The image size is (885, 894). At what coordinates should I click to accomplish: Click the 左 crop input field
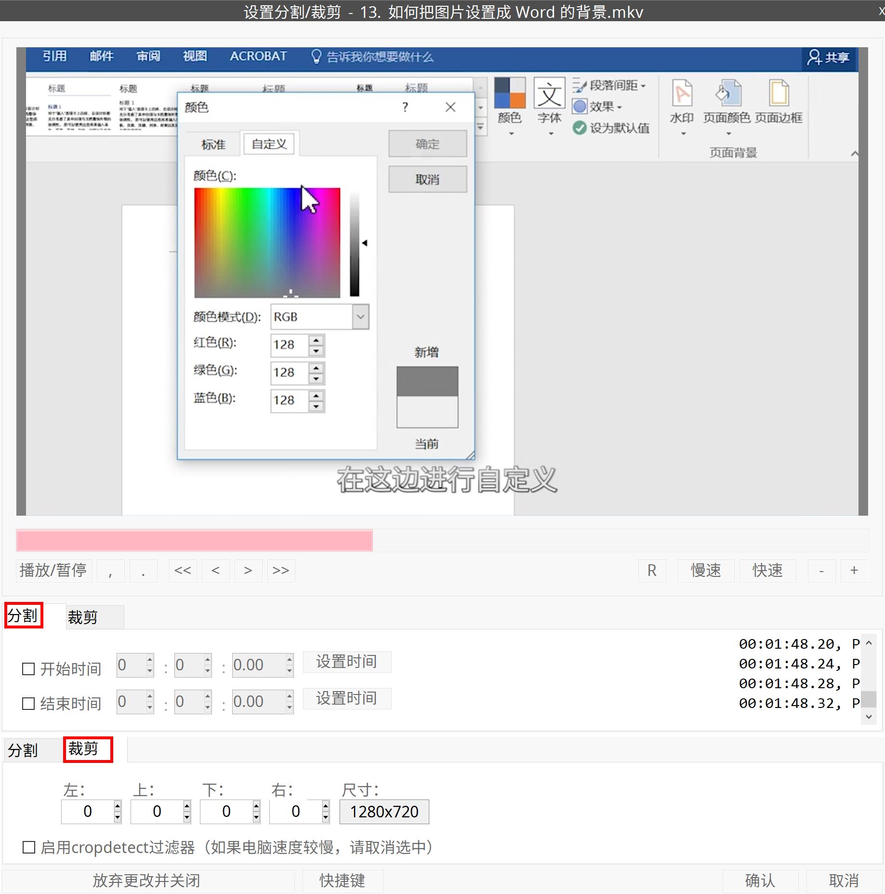point(88,812)
